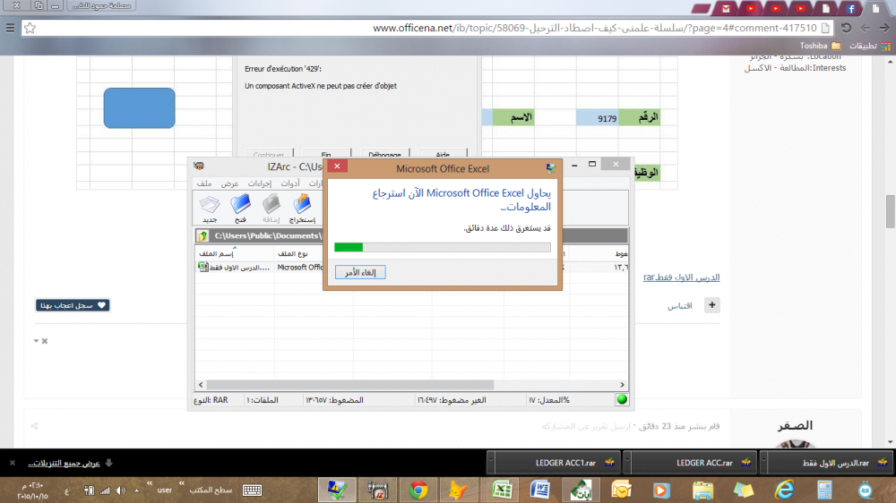Expand options arrow for LEDGER ACC1.rar download
The width and height of the screenshot is (896, 503).
click(x=490, y=463)
